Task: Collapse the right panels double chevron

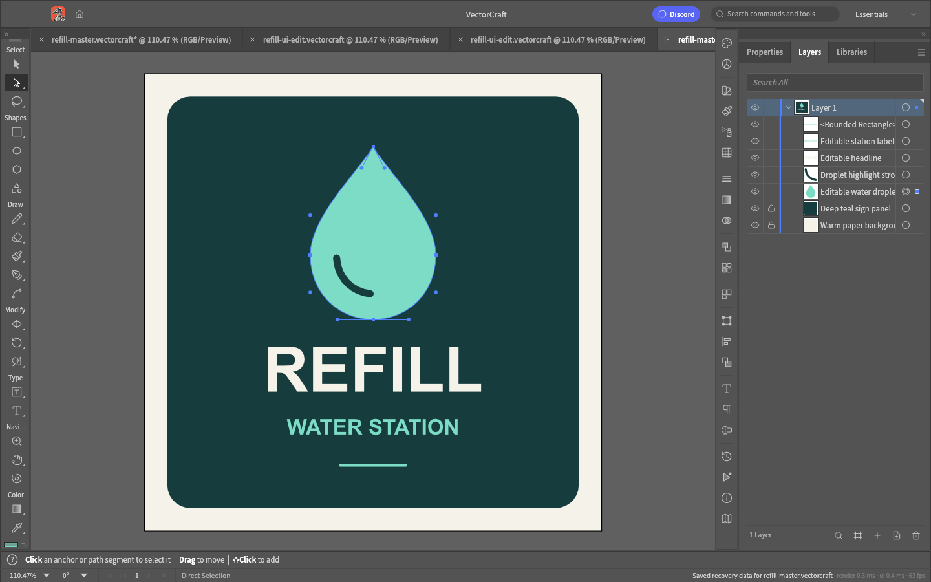Action: [924, 34]
